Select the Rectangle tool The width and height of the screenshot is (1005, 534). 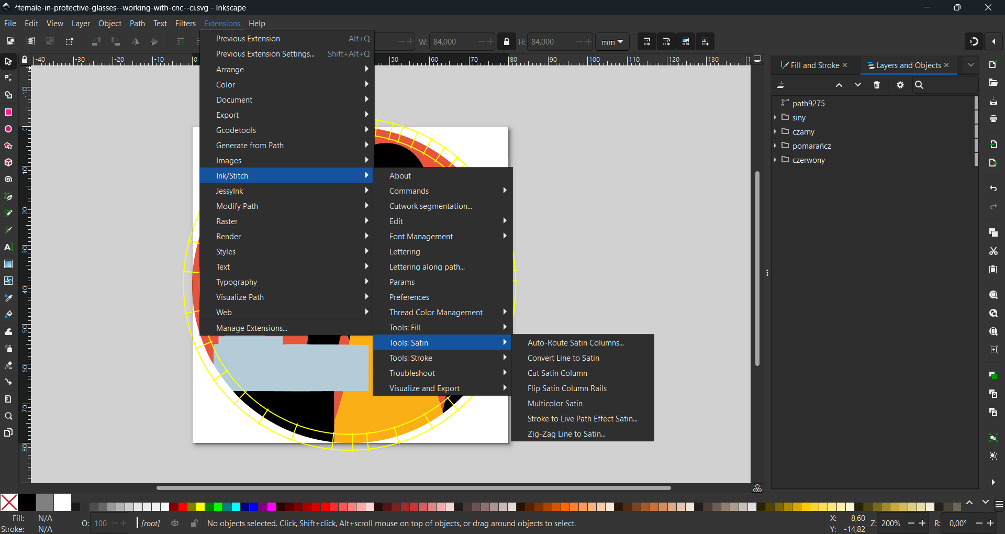tap(8, 112)
